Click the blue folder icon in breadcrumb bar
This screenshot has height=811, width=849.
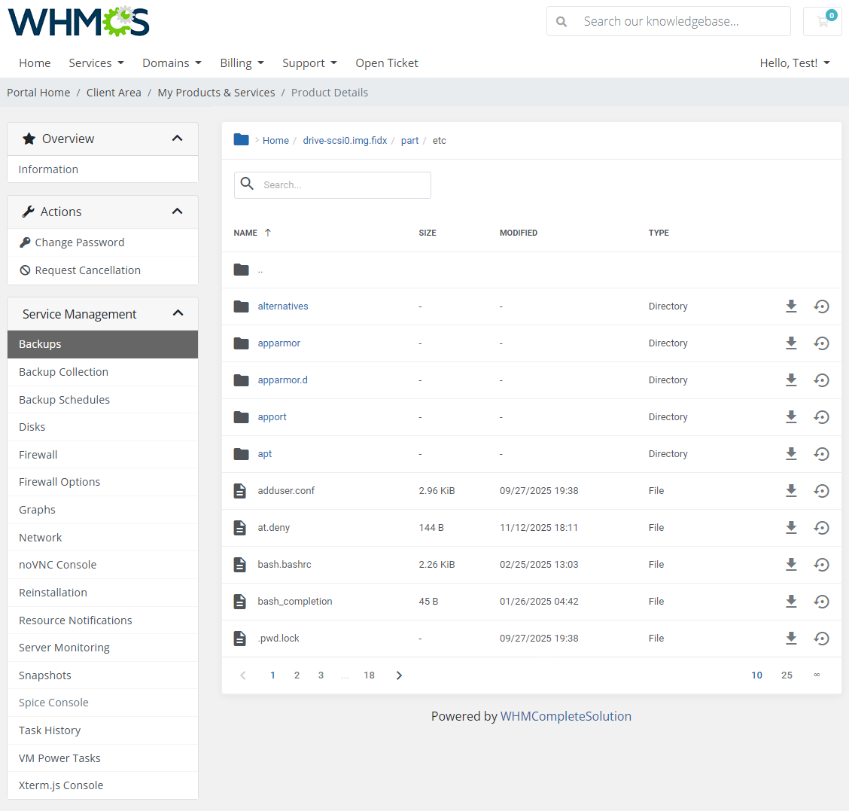(241, 139)
